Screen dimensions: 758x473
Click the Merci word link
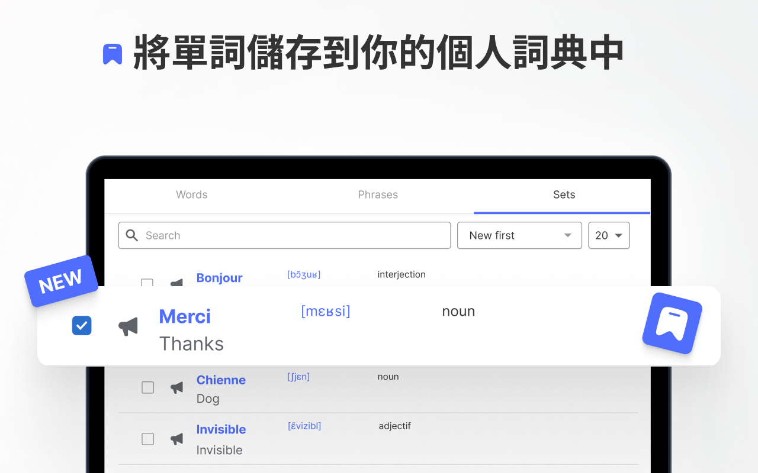(184, 316)
